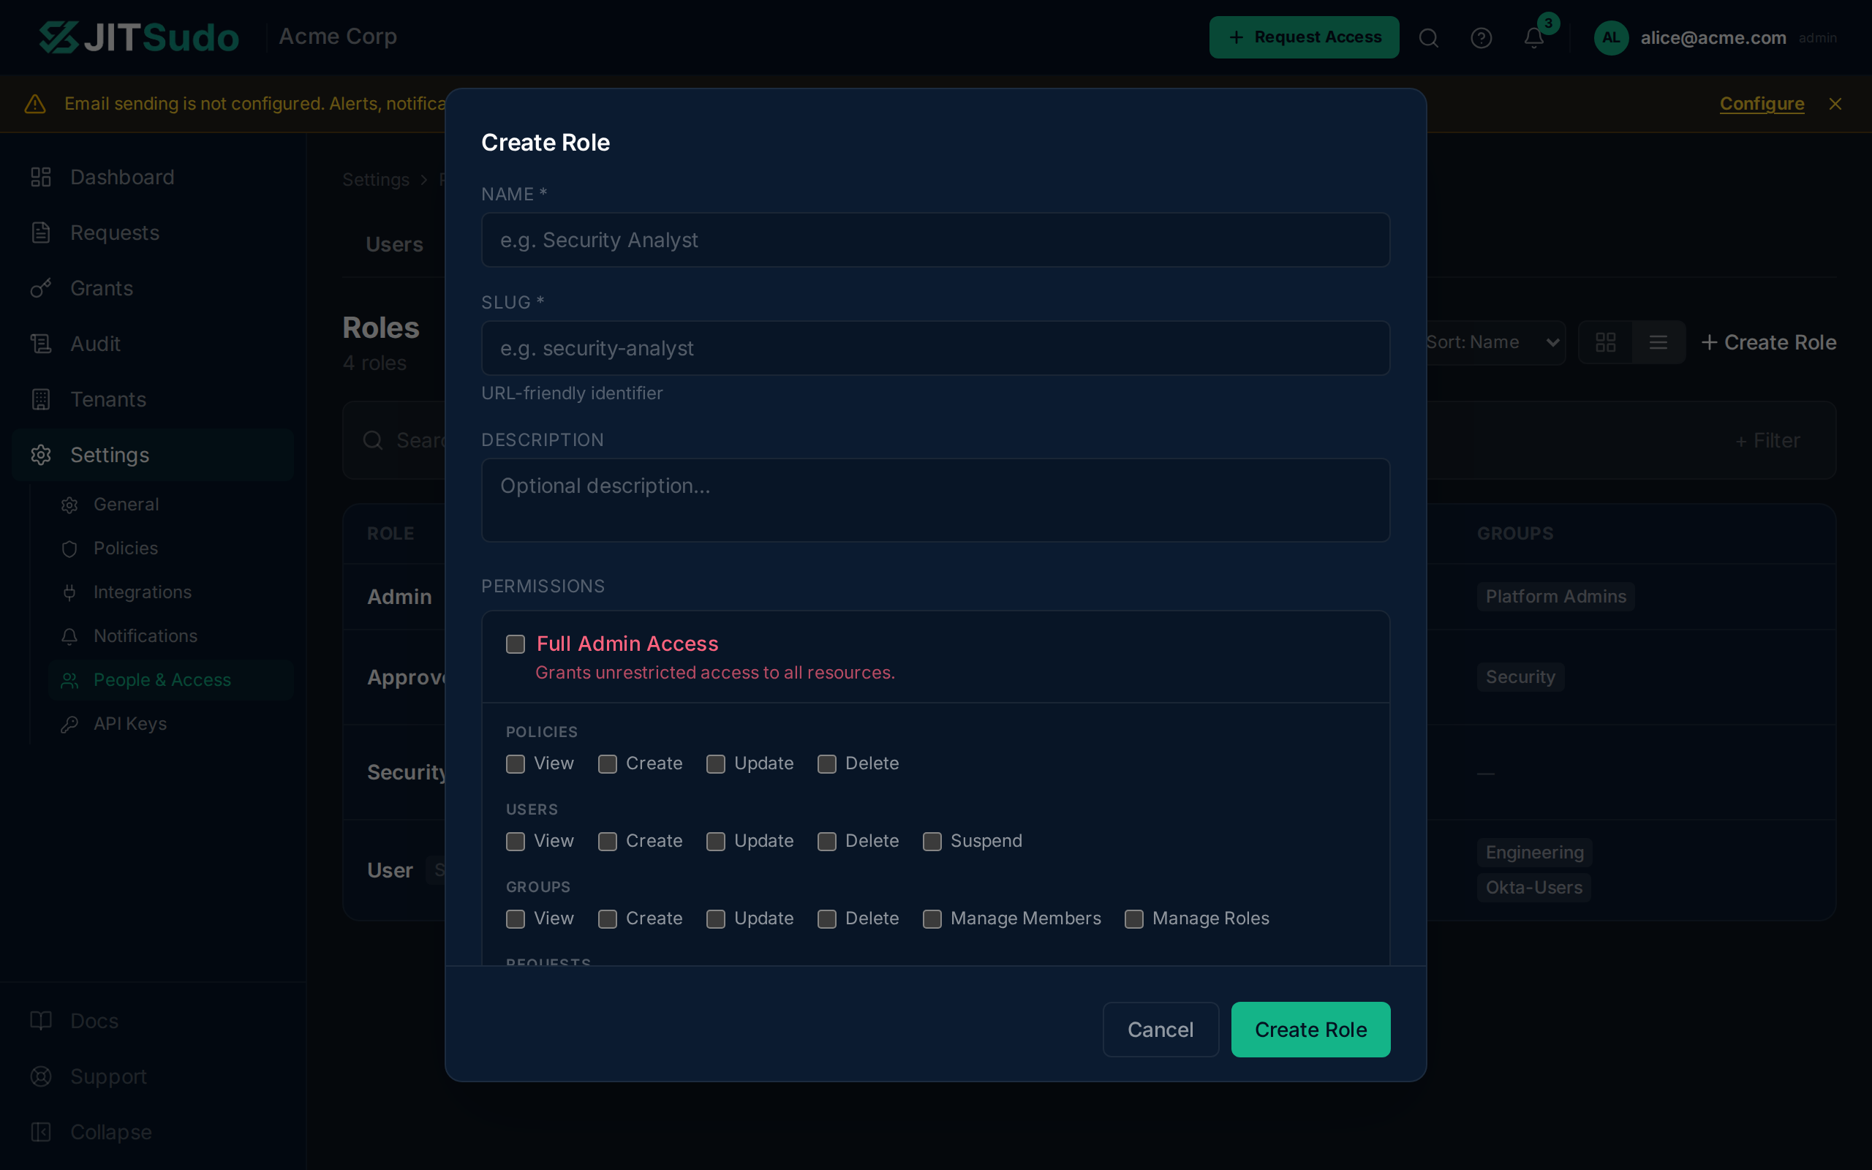1872x1170 pixels.
Task: Enable Groups Manage Members permission
Action: point(932,918)
